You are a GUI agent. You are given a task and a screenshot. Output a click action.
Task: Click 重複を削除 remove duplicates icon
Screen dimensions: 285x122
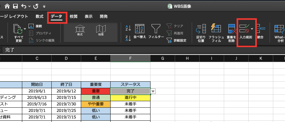pos(231,33)
